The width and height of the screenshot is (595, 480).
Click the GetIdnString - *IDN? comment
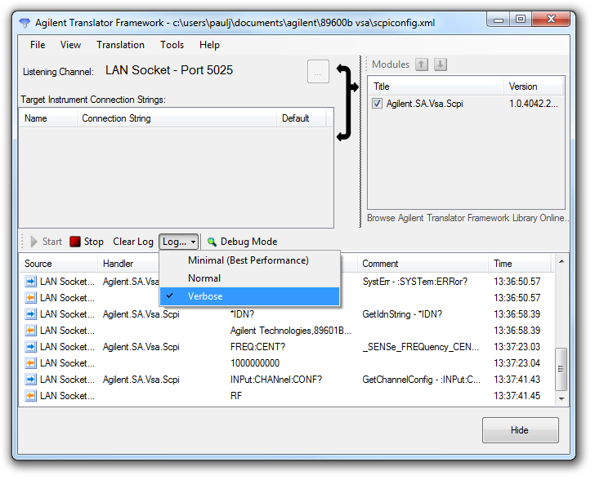click(402, 314)
